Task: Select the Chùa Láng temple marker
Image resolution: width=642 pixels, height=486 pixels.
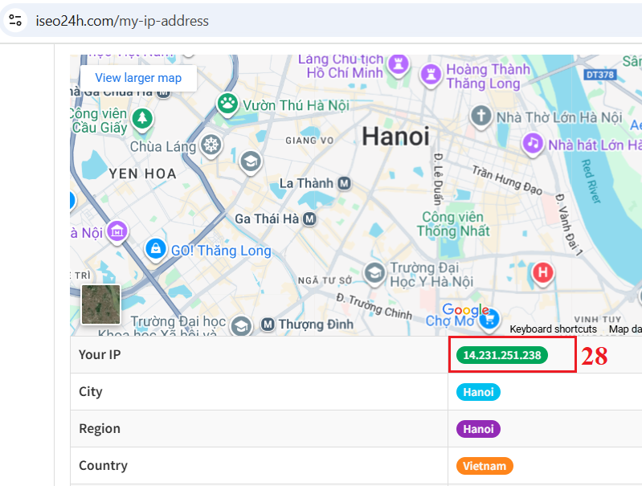Action: click(211, 145)
